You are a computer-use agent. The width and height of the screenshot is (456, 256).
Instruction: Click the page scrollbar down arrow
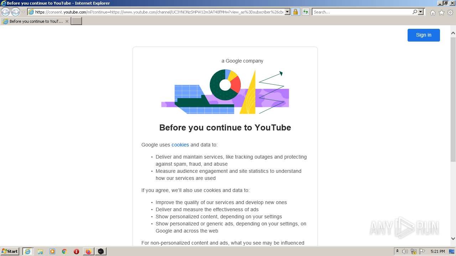pyautogui.click(x=453, y=239)
